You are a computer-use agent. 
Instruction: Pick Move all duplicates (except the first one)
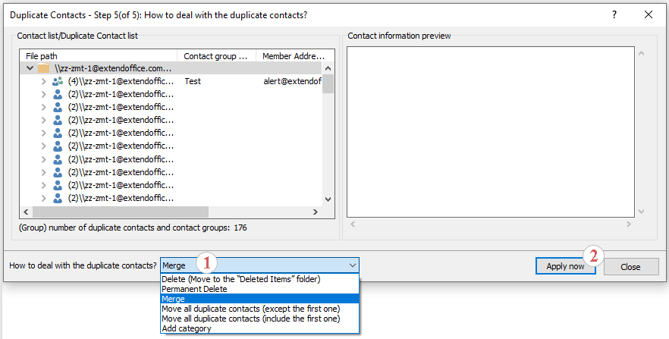pos(250,309)
